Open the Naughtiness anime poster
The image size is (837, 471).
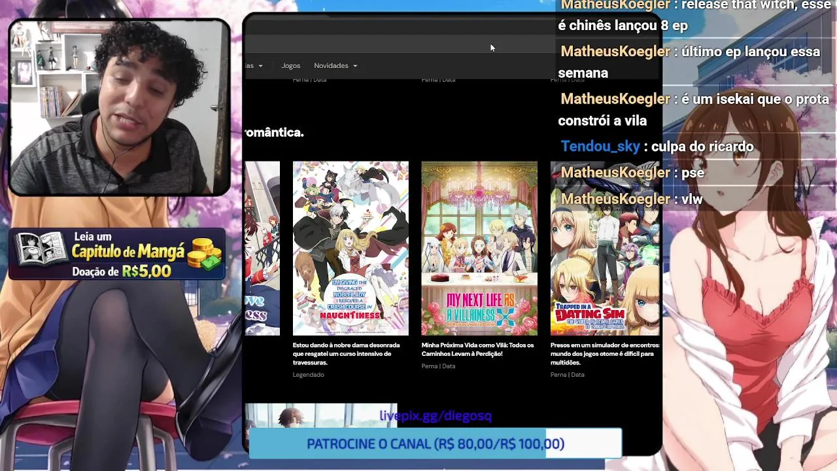[x=350, y=248]
